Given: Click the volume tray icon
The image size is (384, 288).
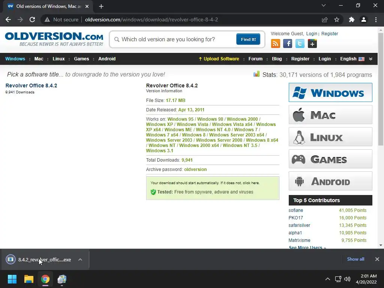Looking at the screenshot, I should point(347,279).
